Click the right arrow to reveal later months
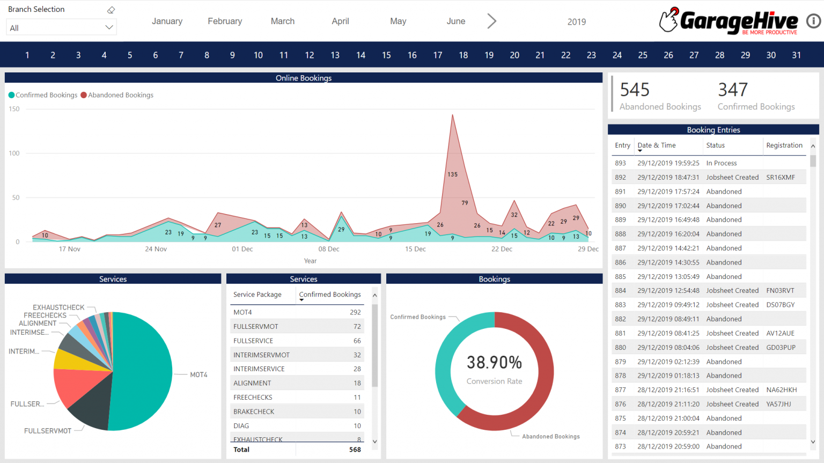 491,21
